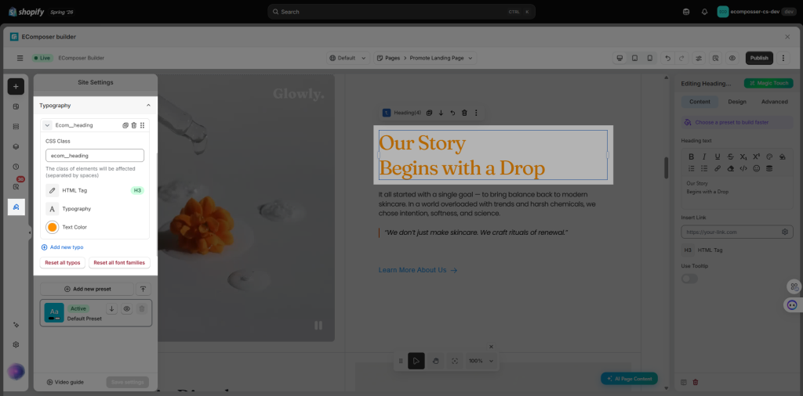Delete Heading element via toolbar trash icon
This screenshot has height=396, width=803.
click(464, 113)
